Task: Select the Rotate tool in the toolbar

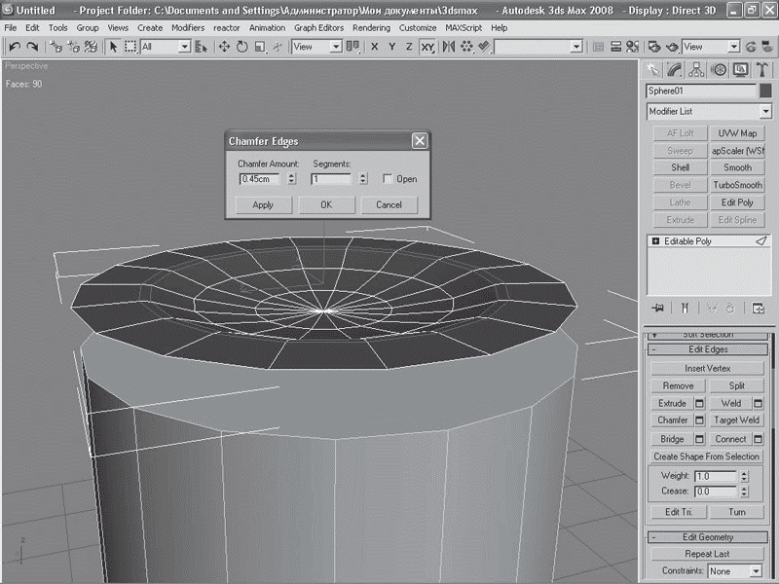Action: (241, 47)
